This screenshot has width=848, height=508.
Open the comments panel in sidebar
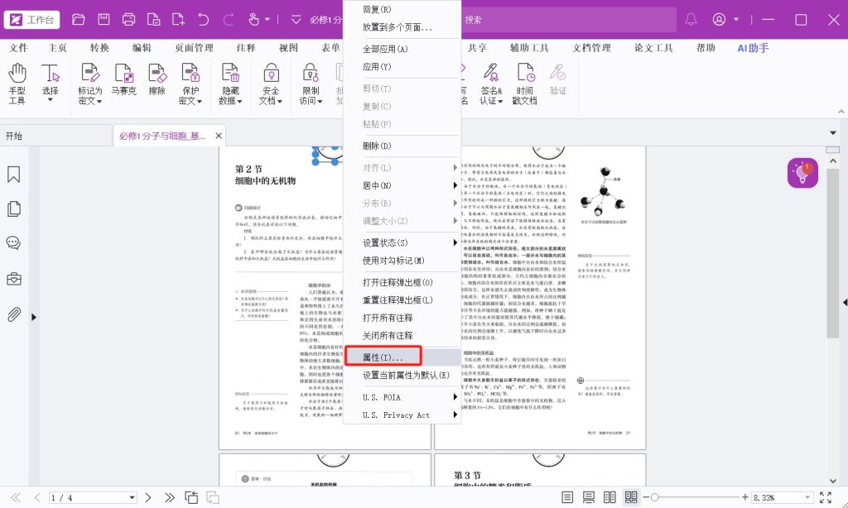pos(13,243)
